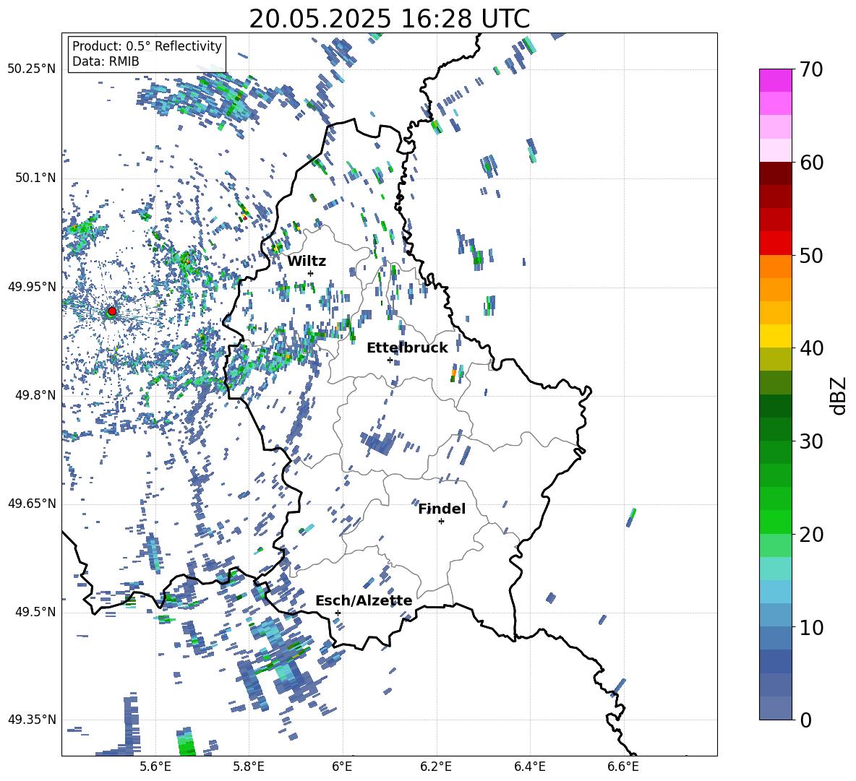
Task: Click the 6°E longitude label
Action: coord(342,767)
